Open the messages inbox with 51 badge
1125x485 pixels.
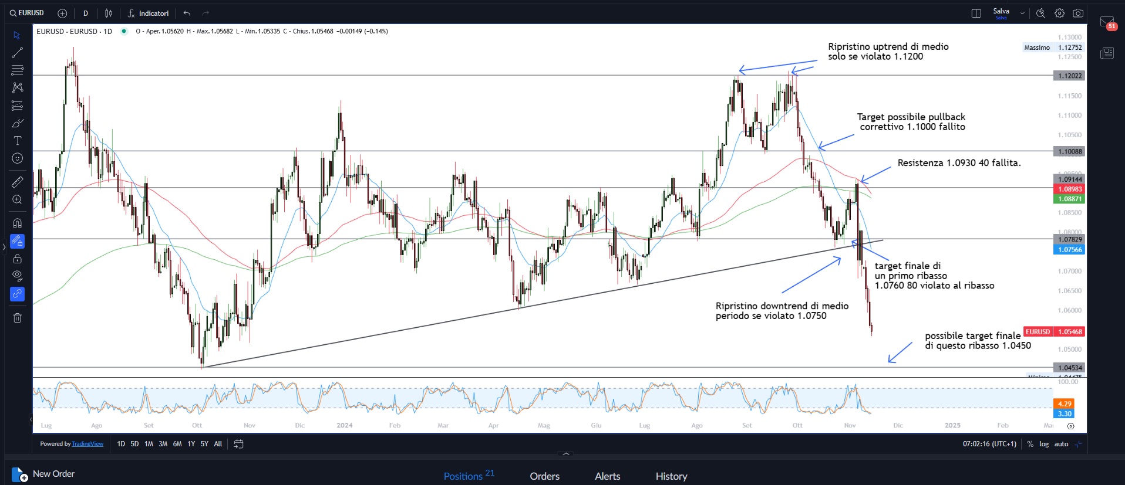[1107, 23]
